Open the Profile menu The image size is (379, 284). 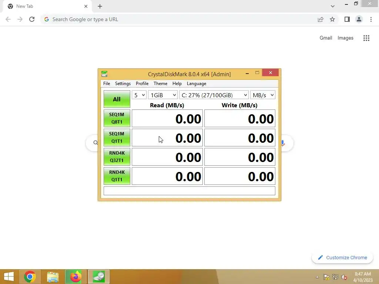[142, 84]
